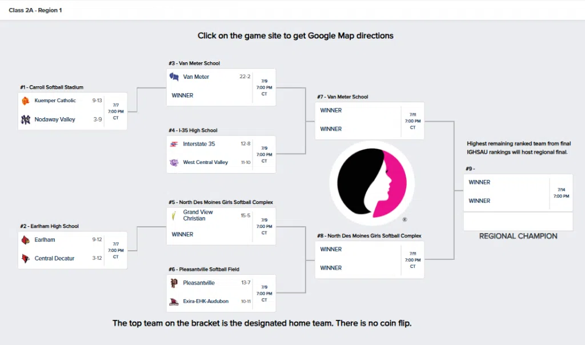Click the Grand View Christian team logo

(174, 216)
